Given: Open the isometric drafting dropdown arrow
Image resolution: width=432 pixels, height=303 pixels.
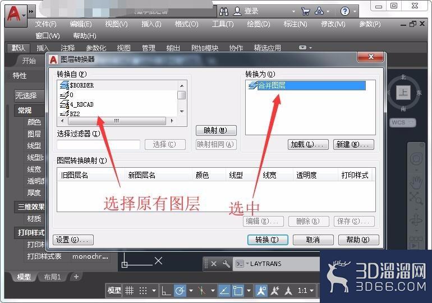Looking at the screenshot, I should pyautogui.click(x=213, y=291).
